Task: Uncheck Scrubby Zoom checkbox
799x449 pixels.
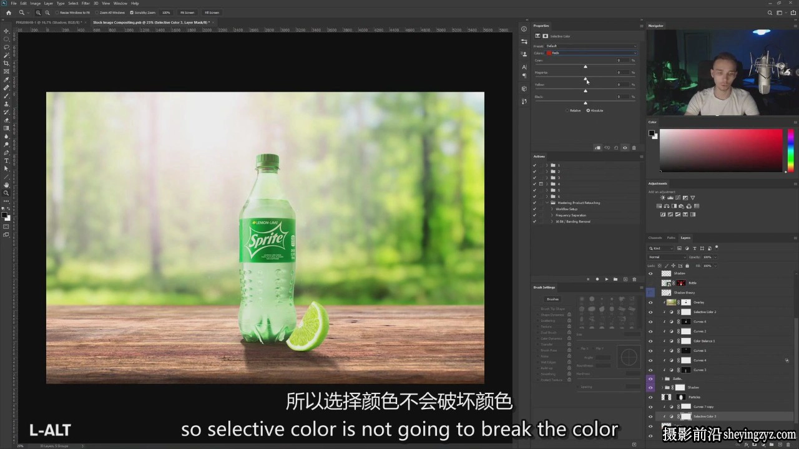Action: pyautogui.click(x=131, y=12)
